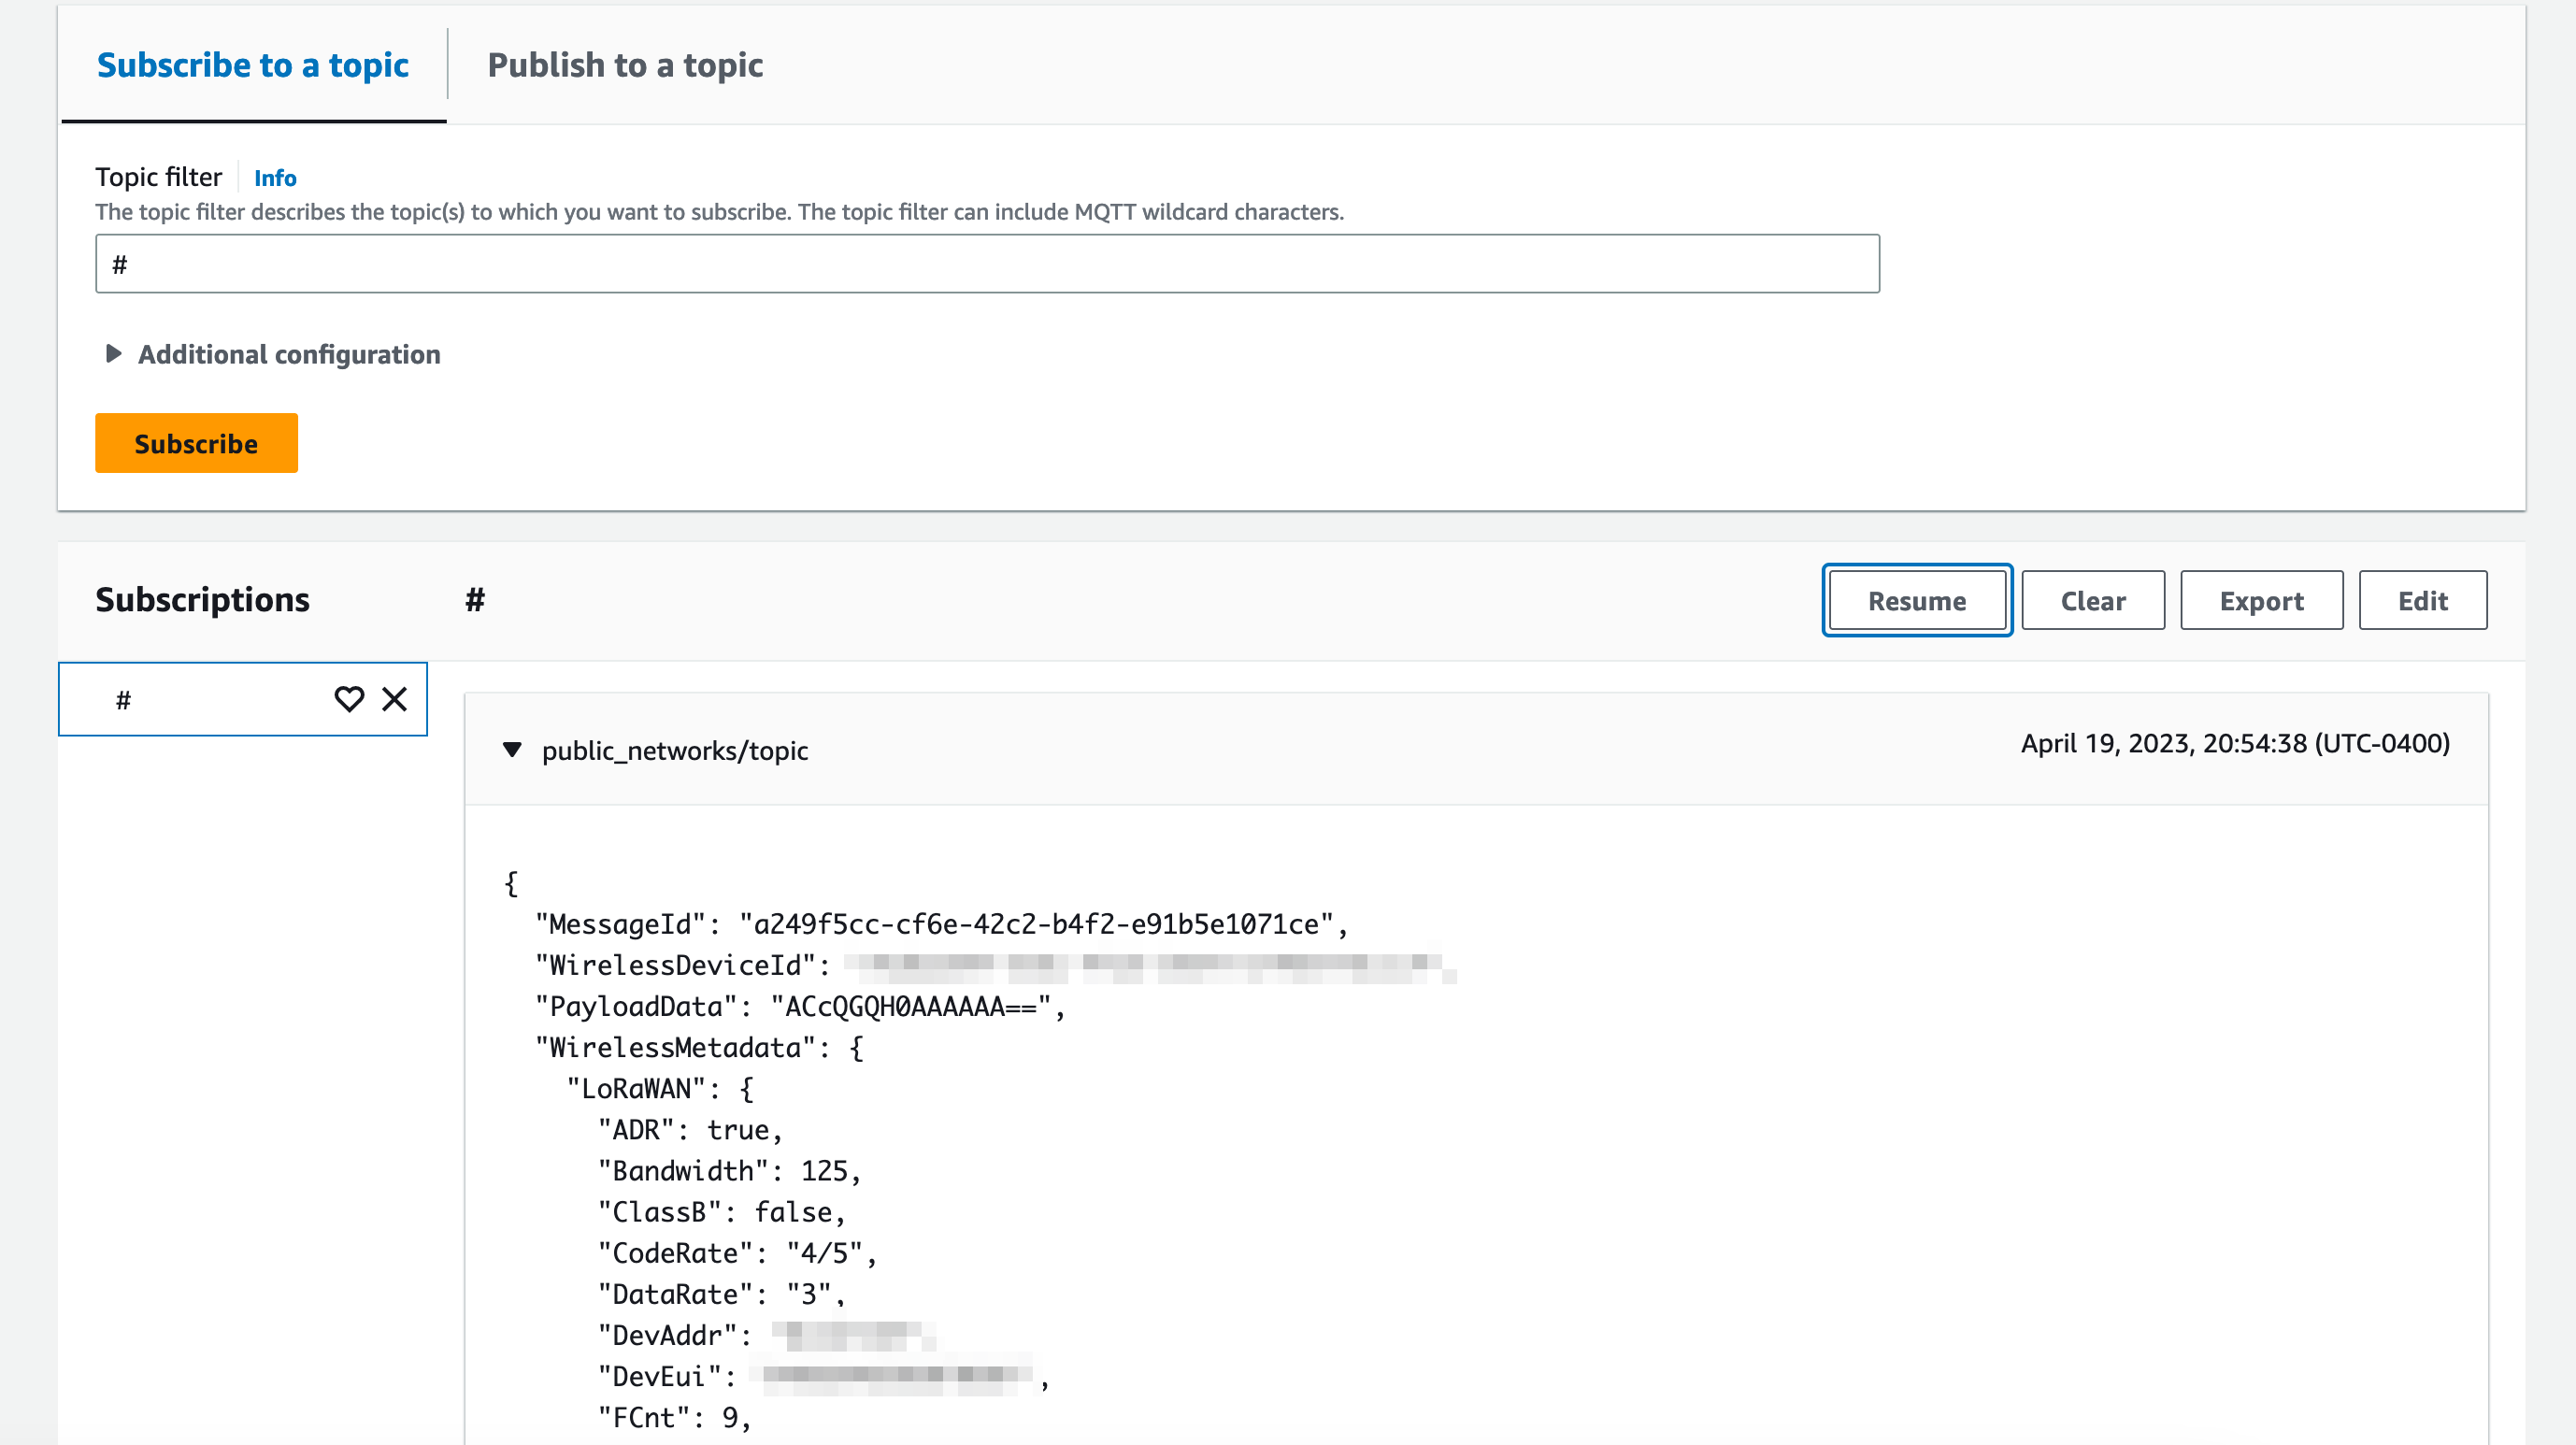Remove the # subscription with the X icon
2576x1445 pixels.
tap(395, 699)
